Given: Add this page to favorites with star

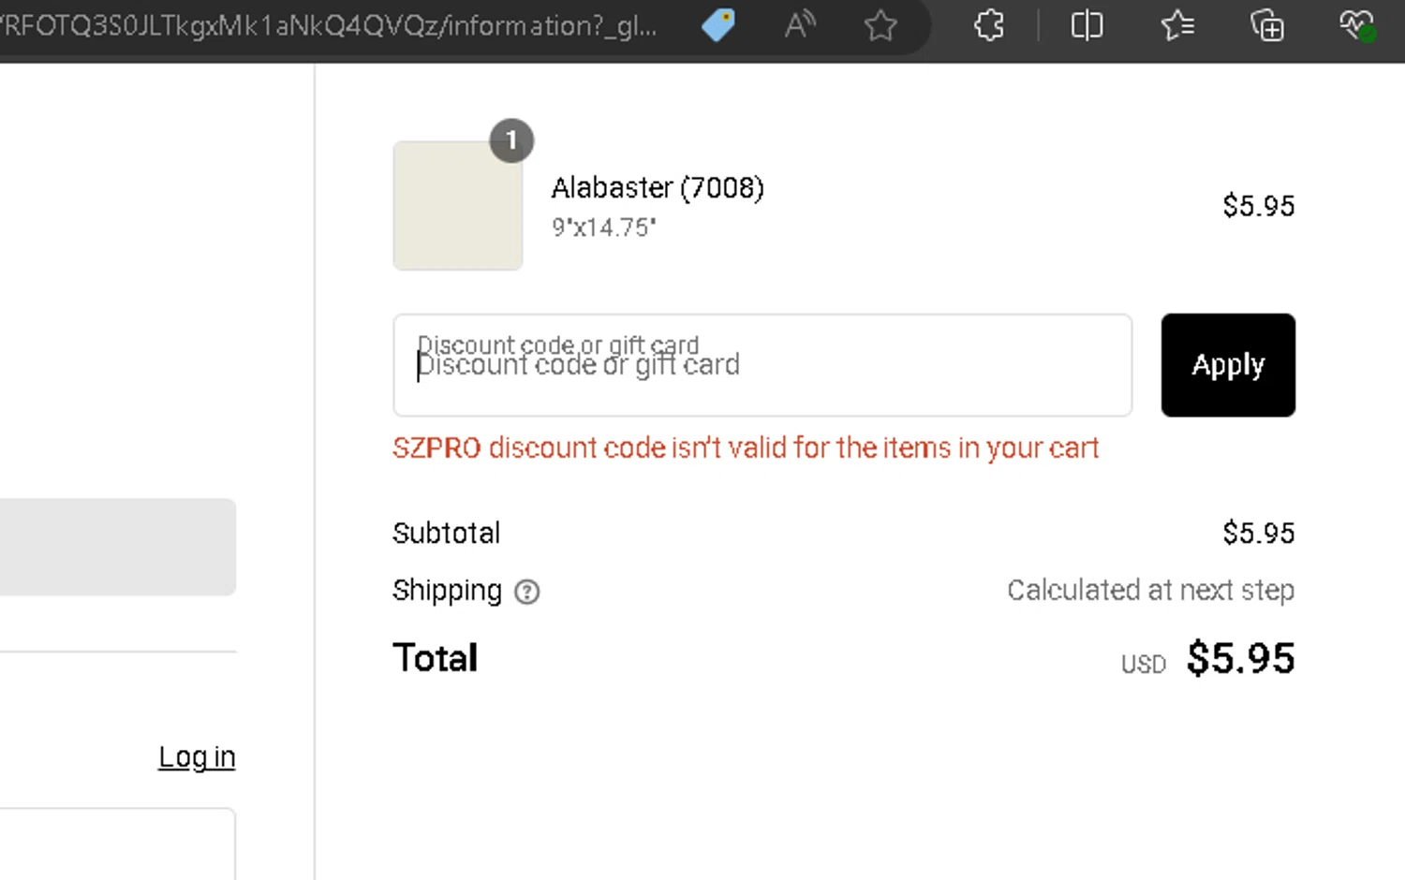Looking at the screenshot, I should click(880, 25).
